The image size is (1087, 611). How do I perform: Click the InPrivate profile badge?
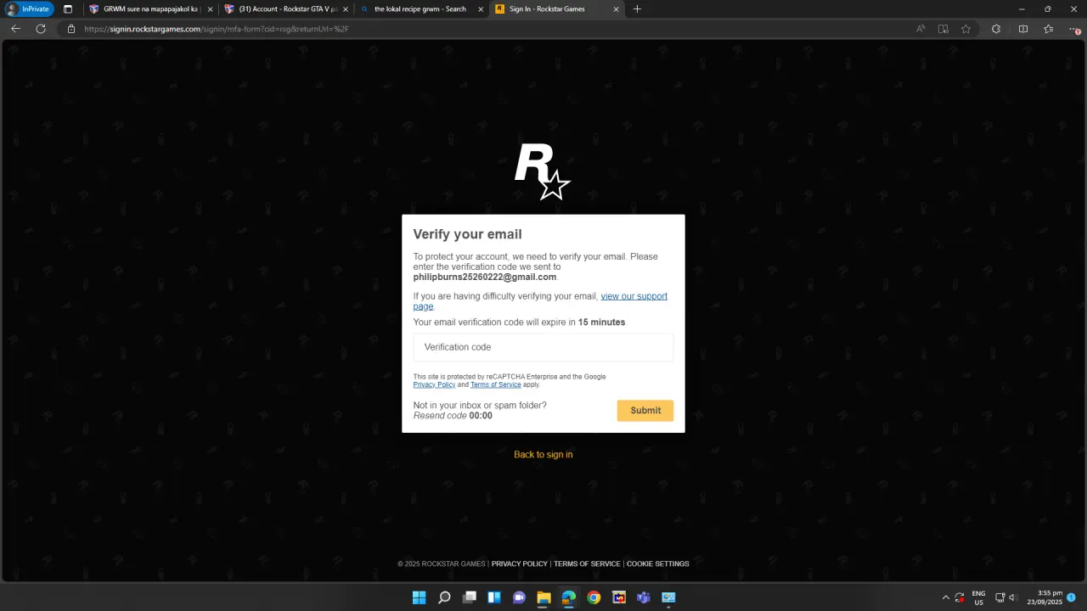tap(30, 9)
